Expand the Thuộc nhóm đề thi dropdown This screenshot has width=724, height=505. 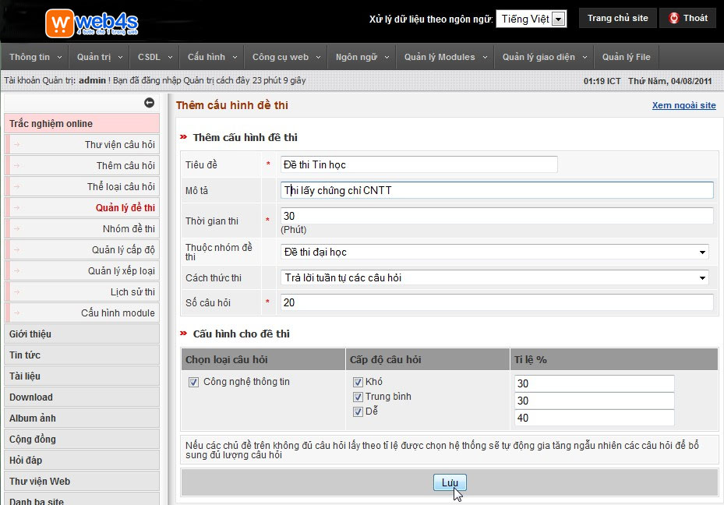click(495, 252)
